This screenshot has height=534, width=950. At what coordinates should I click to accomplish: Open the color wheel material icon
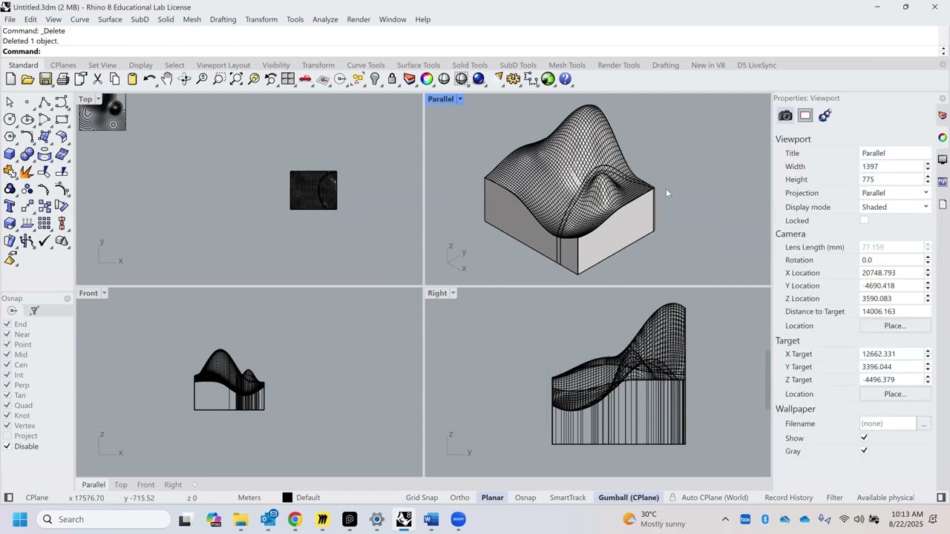[427, 79]
